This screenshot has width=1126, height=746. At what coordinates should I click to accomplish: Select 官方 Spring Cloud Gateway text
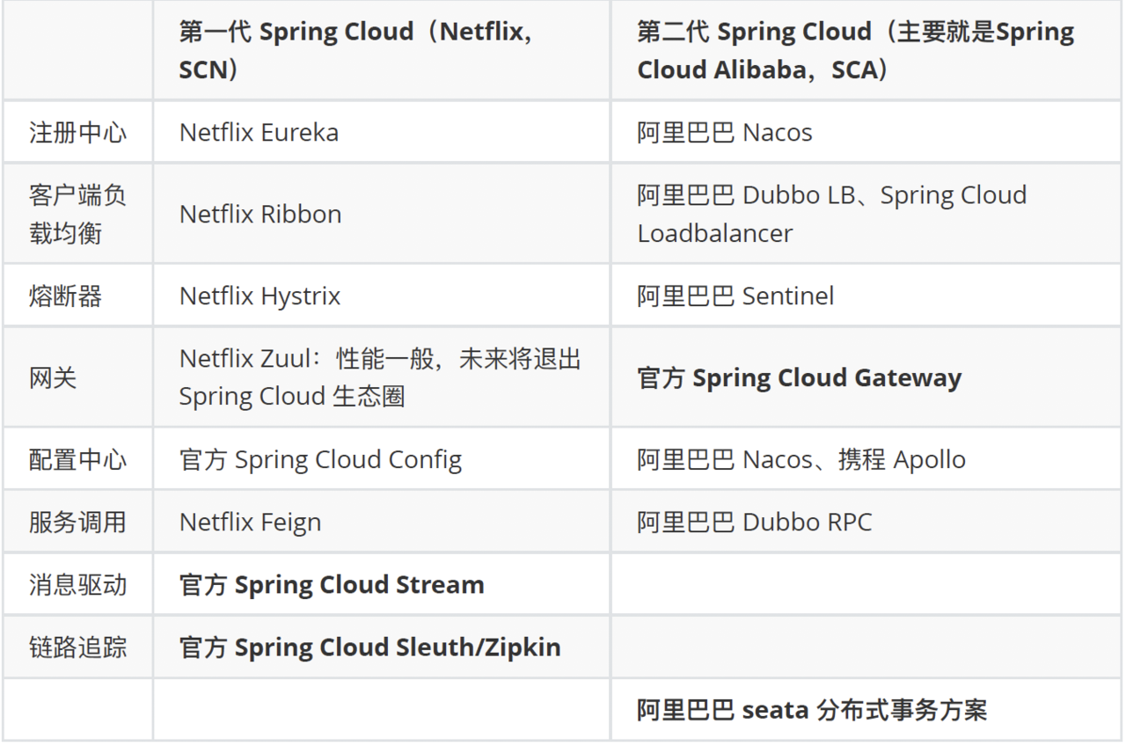coord(799,378)
